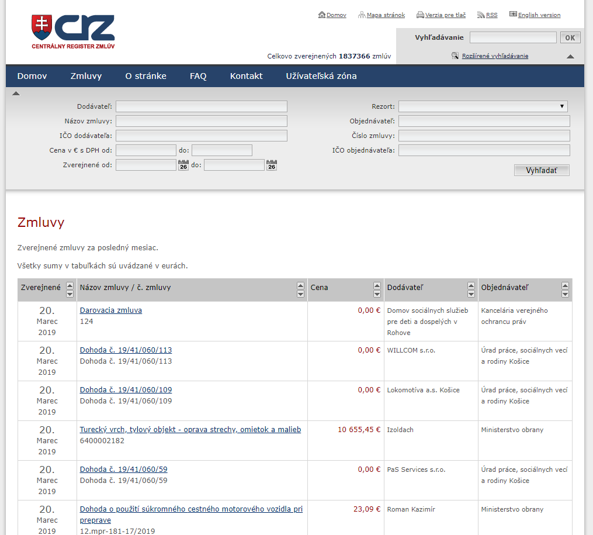Sort Cena column ascending

[377, 286]
